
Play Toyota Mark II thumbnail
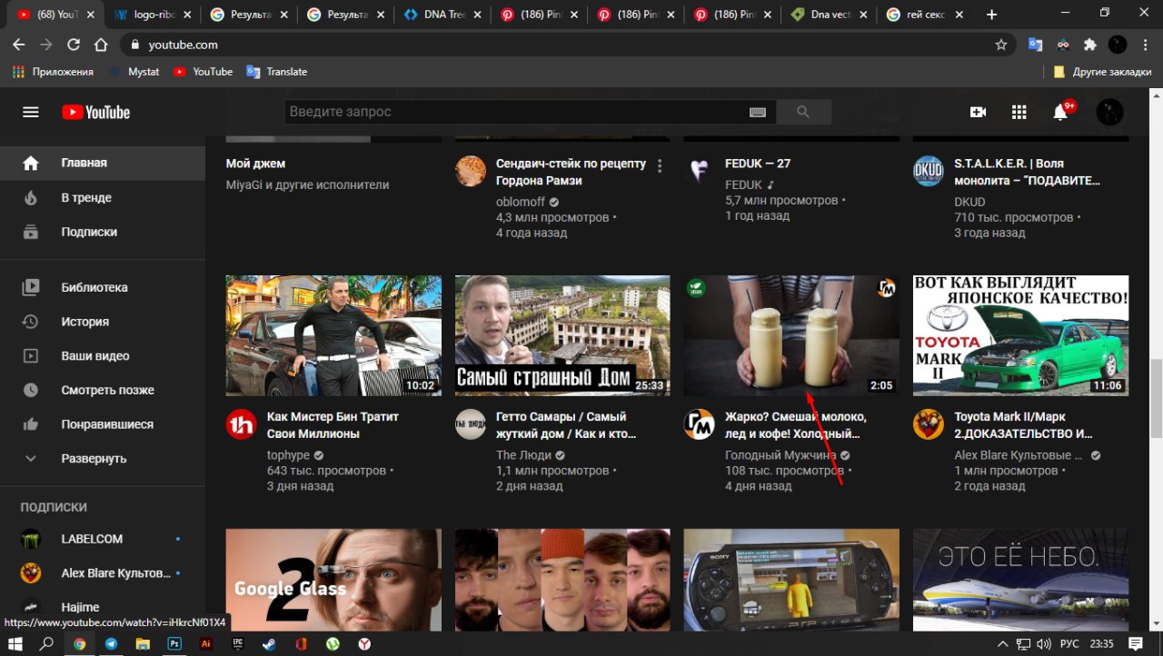click(1020, 336)
